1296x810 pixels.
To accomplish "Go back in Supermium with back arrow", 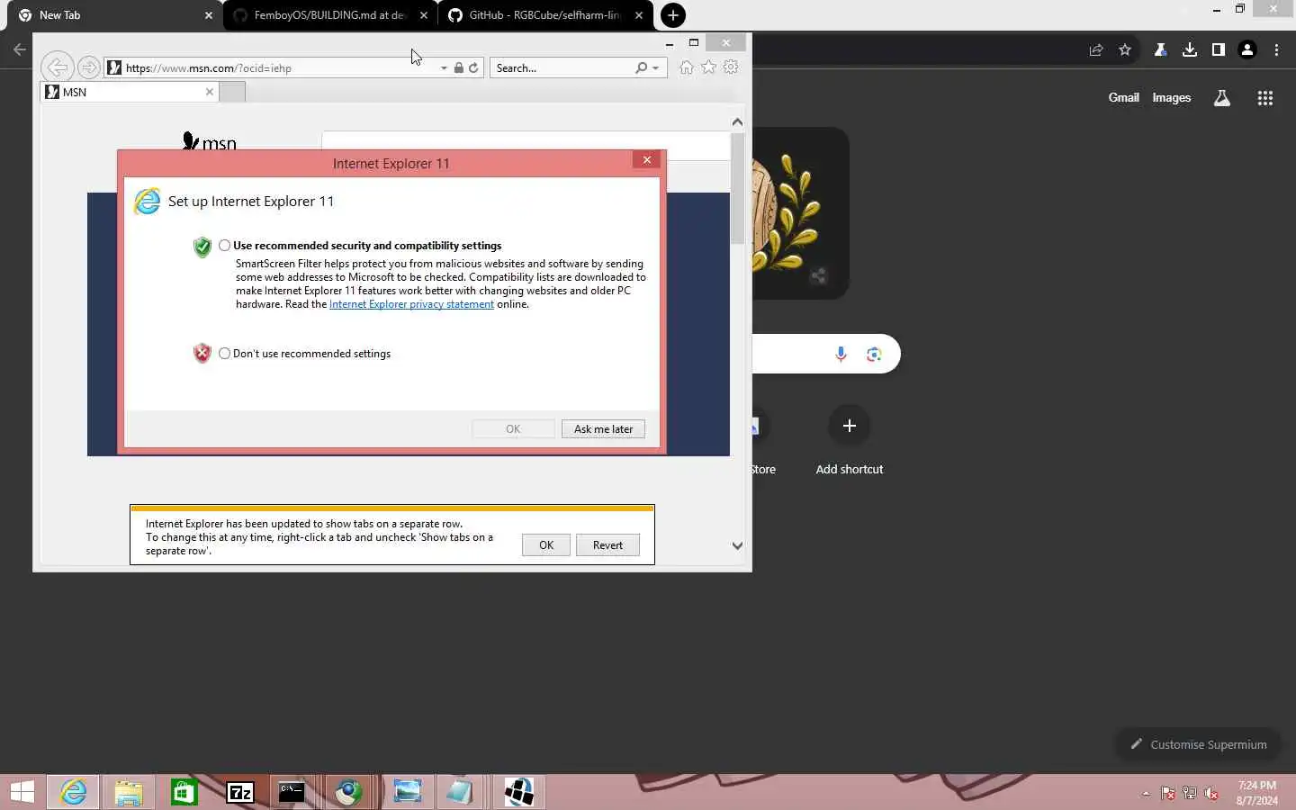I will point(20,50).
